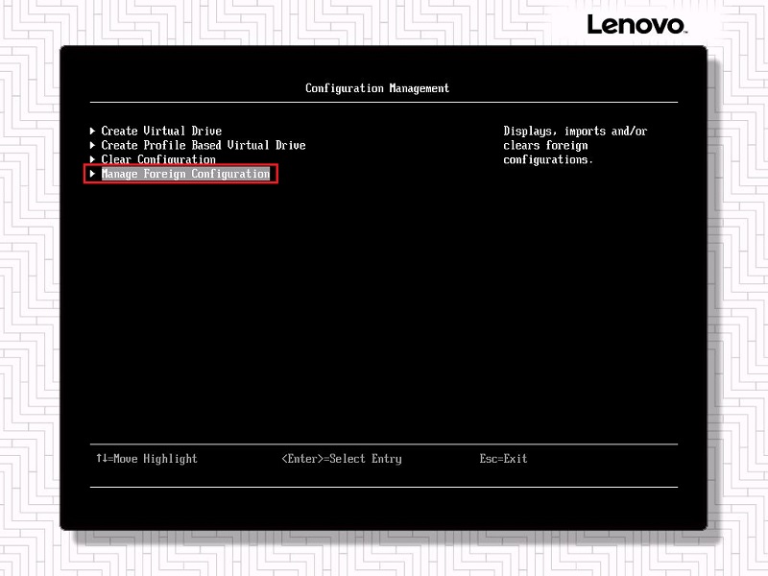Click the arrow before Create Profile Based Virtual Drive

click(92, 145)
